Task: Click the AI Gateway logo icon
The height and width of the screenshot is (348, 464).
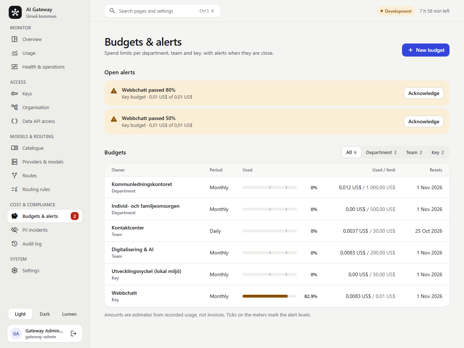Action: click(15, 12)
